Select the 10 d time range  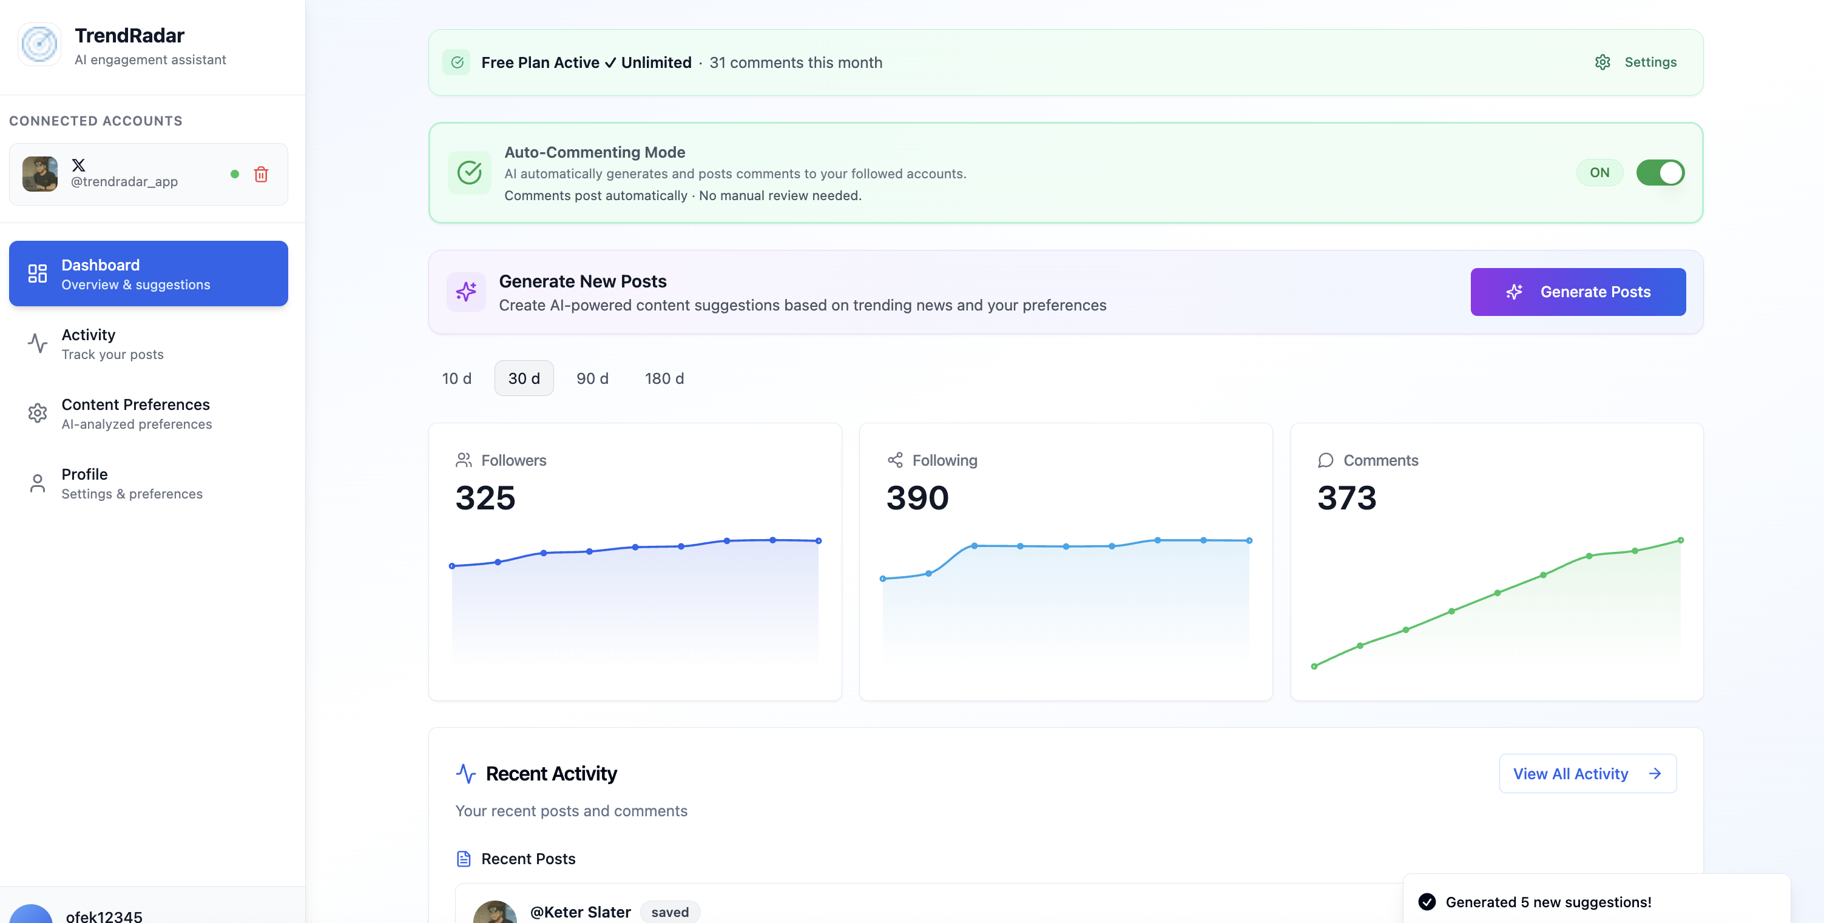[456, 378]
